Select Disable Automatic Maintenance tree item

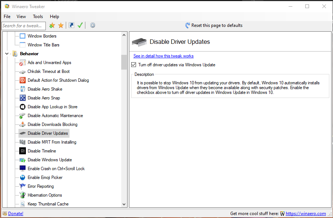coord(55,116)
